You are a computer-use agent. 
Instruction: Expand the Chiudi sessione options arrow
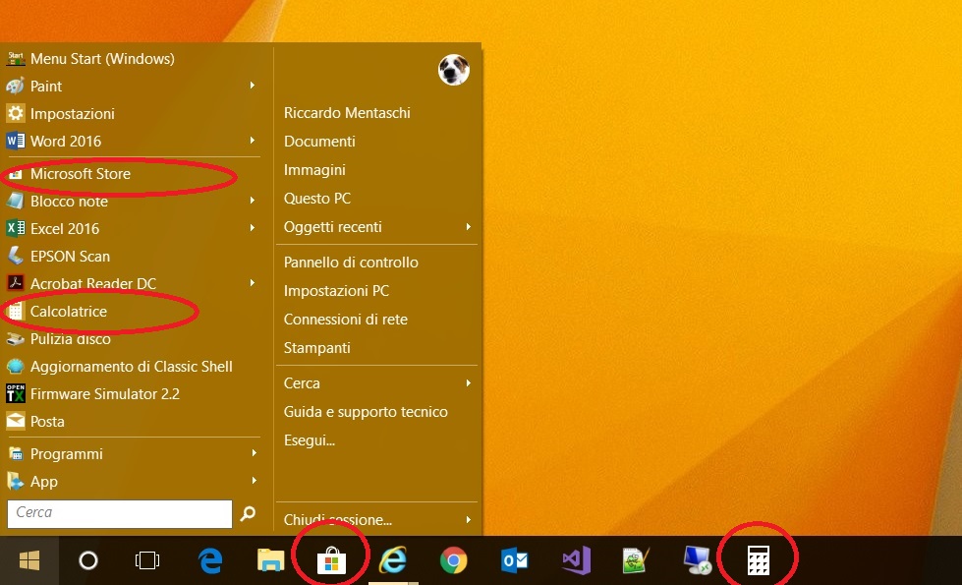click(x=468, y=519)
